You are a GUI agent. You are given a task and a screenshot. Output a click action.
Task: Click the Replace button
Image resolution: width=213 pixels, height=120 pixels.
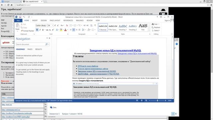tap(156, 27)
